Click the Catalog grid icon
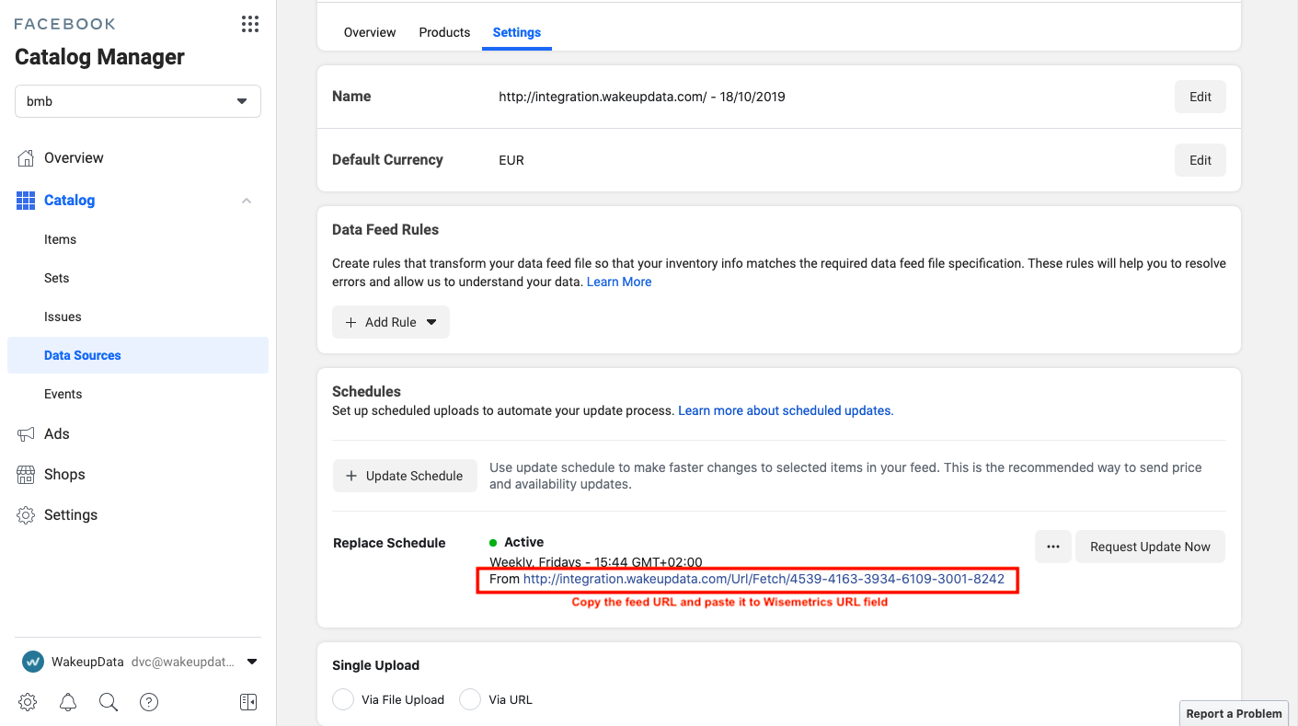1298x726 pixels. pos(26,201)
